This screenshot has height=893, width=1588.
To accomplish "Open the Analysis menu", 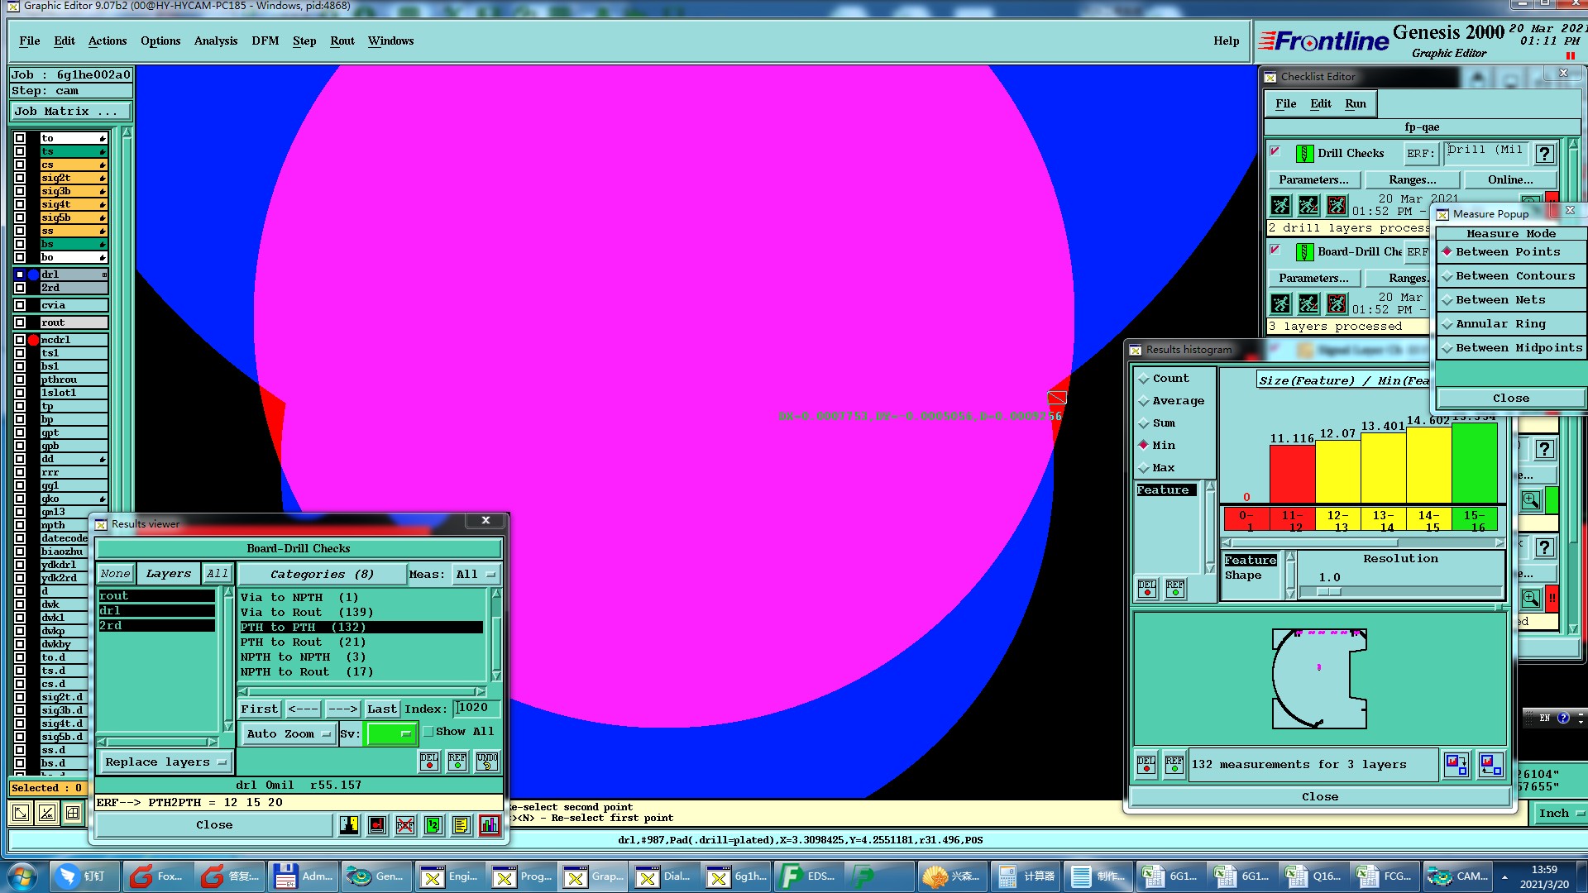I will pyautogui.click(x=216, y=41).
